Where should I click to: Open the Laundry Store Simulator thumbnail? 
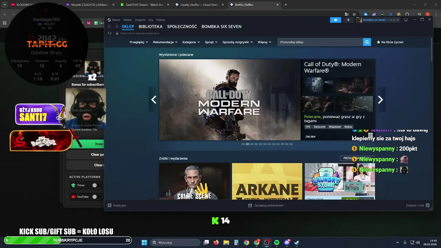(x=340, y=181)
